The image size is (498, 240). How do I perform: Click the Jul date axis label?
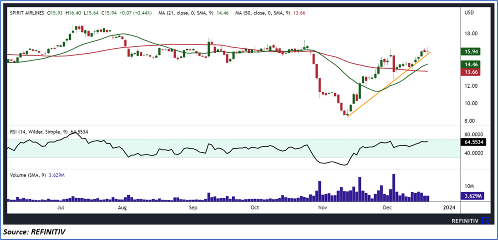61,208
